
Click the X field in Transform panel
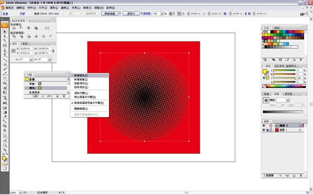27,48
